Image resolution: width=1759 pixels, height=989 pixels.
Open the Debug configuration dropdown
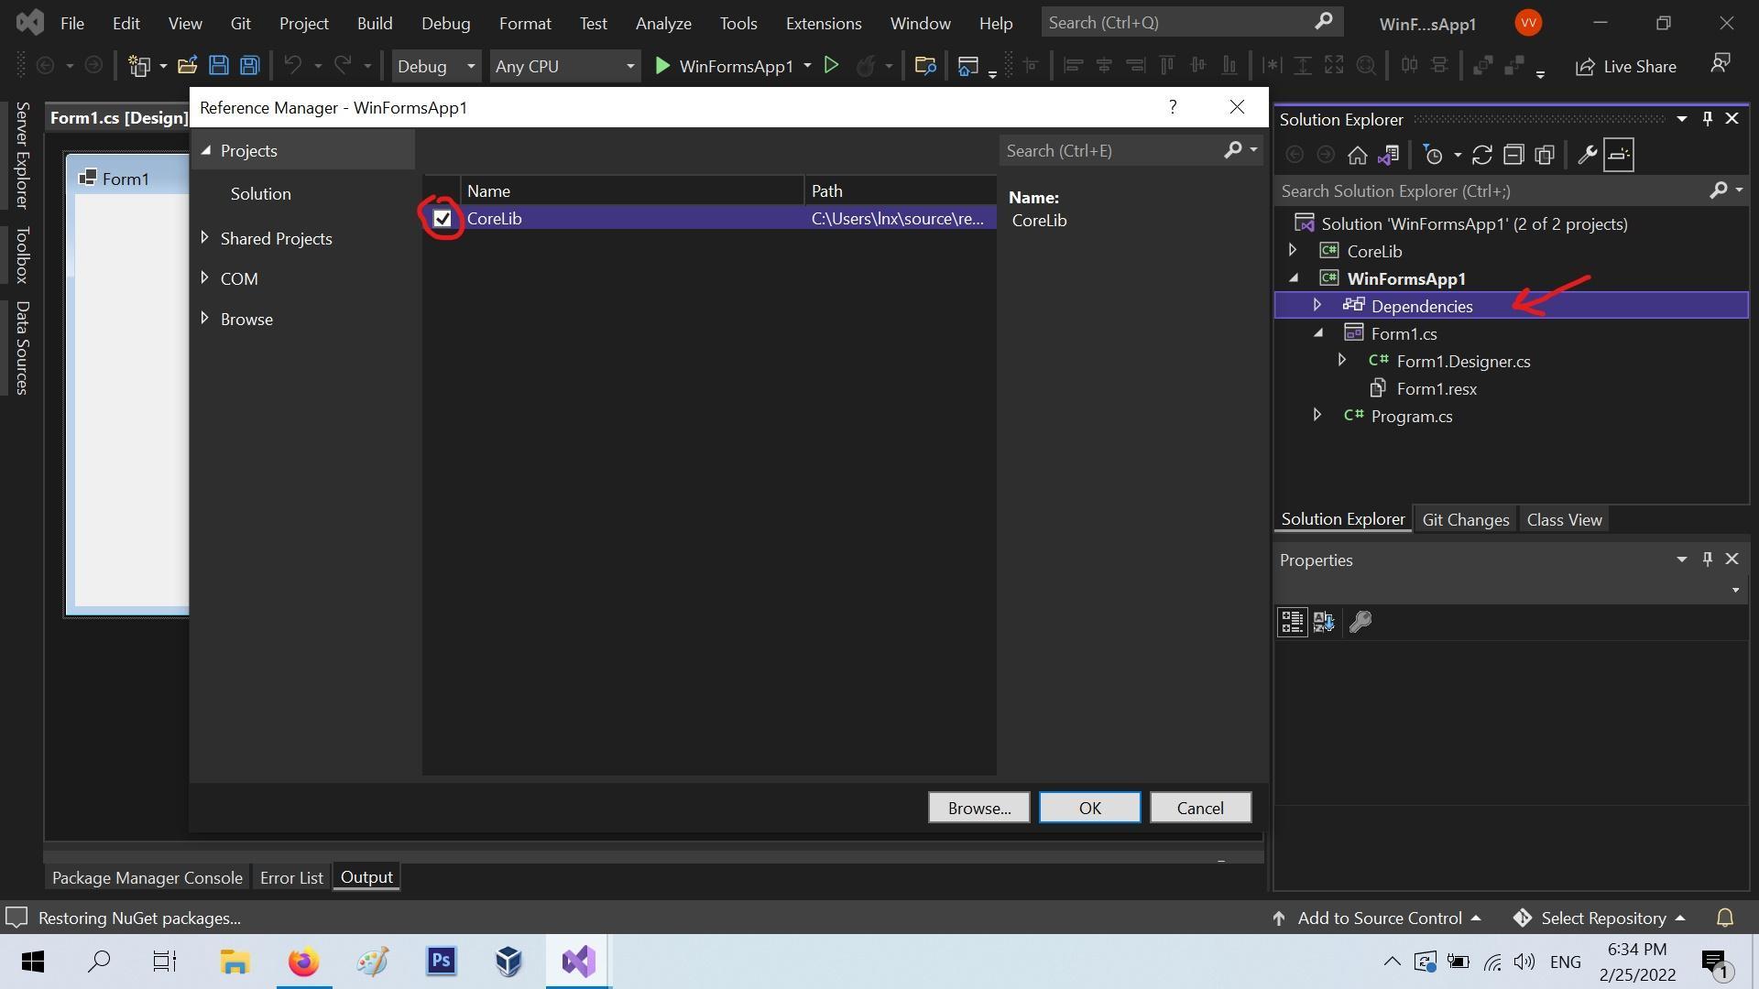pos(436,66)
